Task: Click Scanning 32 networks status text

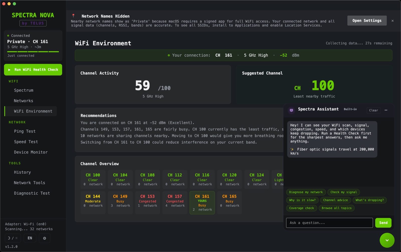Action: point(29,229)
